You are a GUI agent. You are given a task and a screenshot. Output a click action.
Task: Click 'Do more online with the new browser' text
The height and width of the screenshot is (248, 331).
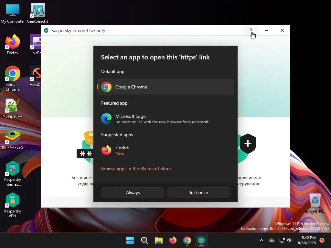(x=162, y=122)
